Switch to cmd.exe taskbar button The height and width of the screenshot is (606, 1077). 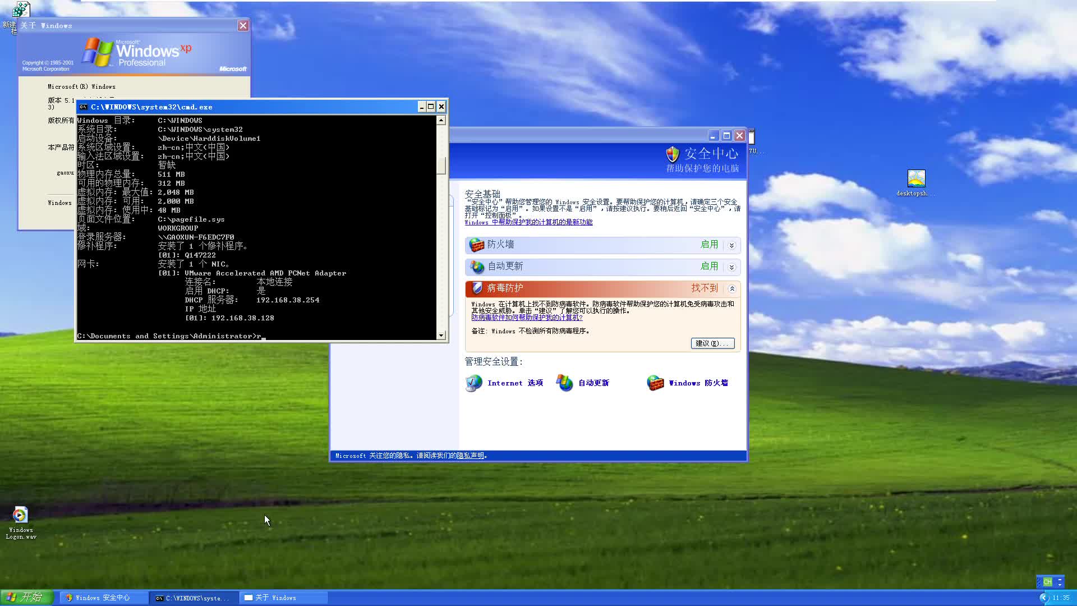pos(194,598)
